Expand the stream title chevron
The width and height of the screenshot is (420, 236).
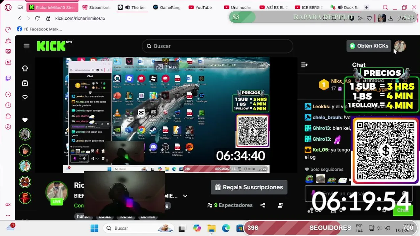point(185,196)
